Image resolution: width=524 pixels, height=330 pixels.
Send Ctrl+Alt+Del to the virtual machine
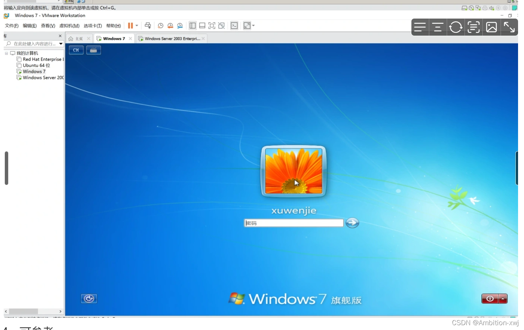(148, 26)
